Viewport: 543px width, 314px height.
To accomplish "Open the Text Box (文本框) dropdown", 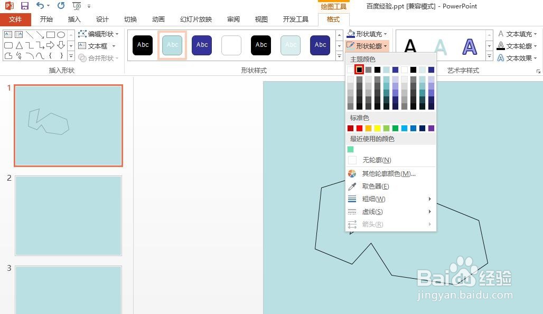I will pyautogui.click(x=97, y=46).
